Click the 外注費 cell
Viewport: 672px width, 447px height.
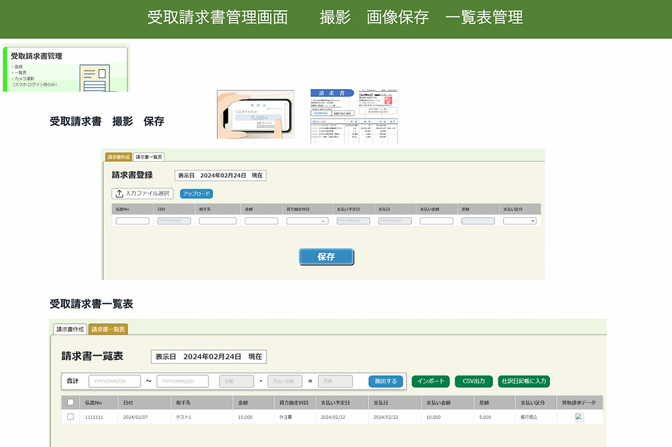285,417
